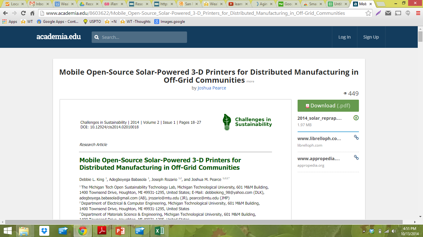Open the Windows Start button
Screen dimensions: 423x237
(x=7, y=231)
